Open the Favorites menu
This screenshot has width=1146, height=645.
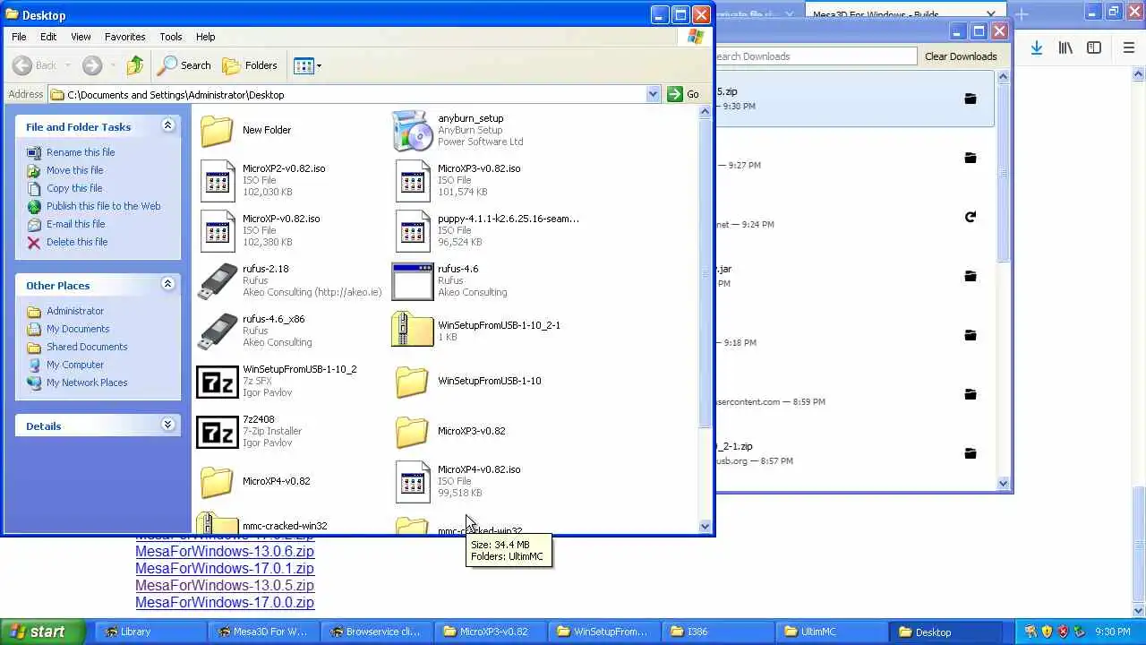point(125,37)
